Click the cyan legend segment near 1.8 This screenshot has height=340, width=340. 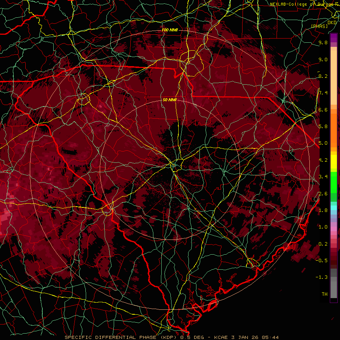334,208
